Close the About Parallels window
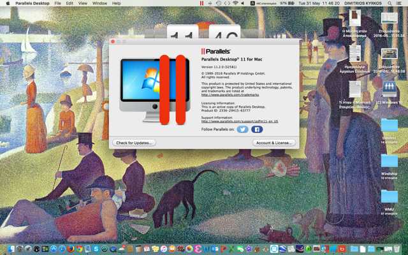The height and width of the screenshot is (255, 408). [113, 41]
